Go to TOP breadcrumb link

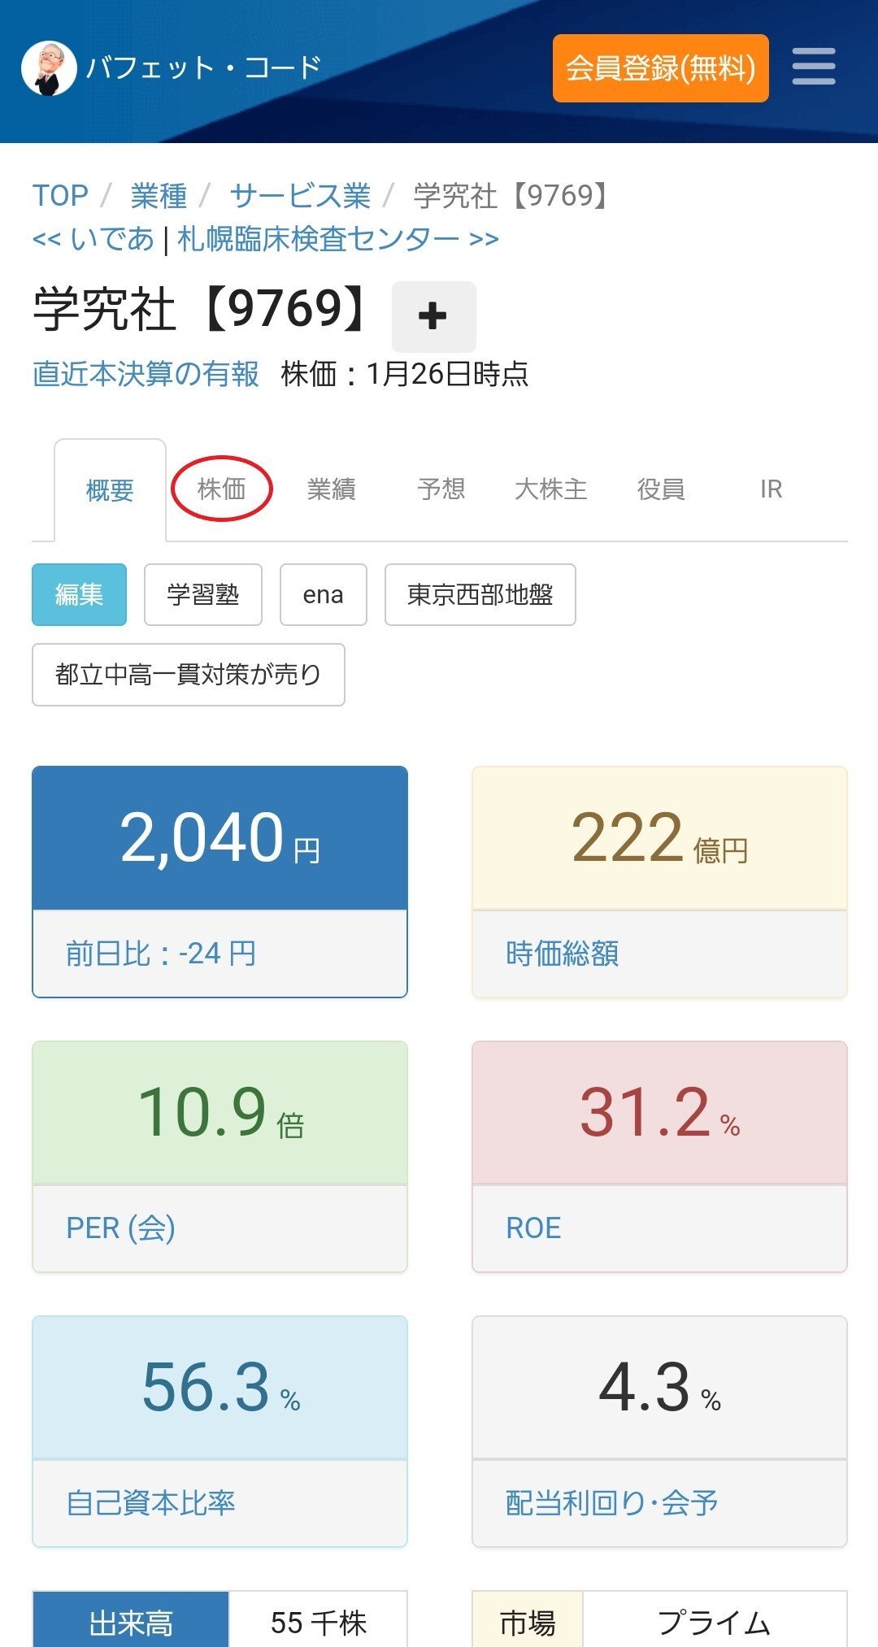60,196
